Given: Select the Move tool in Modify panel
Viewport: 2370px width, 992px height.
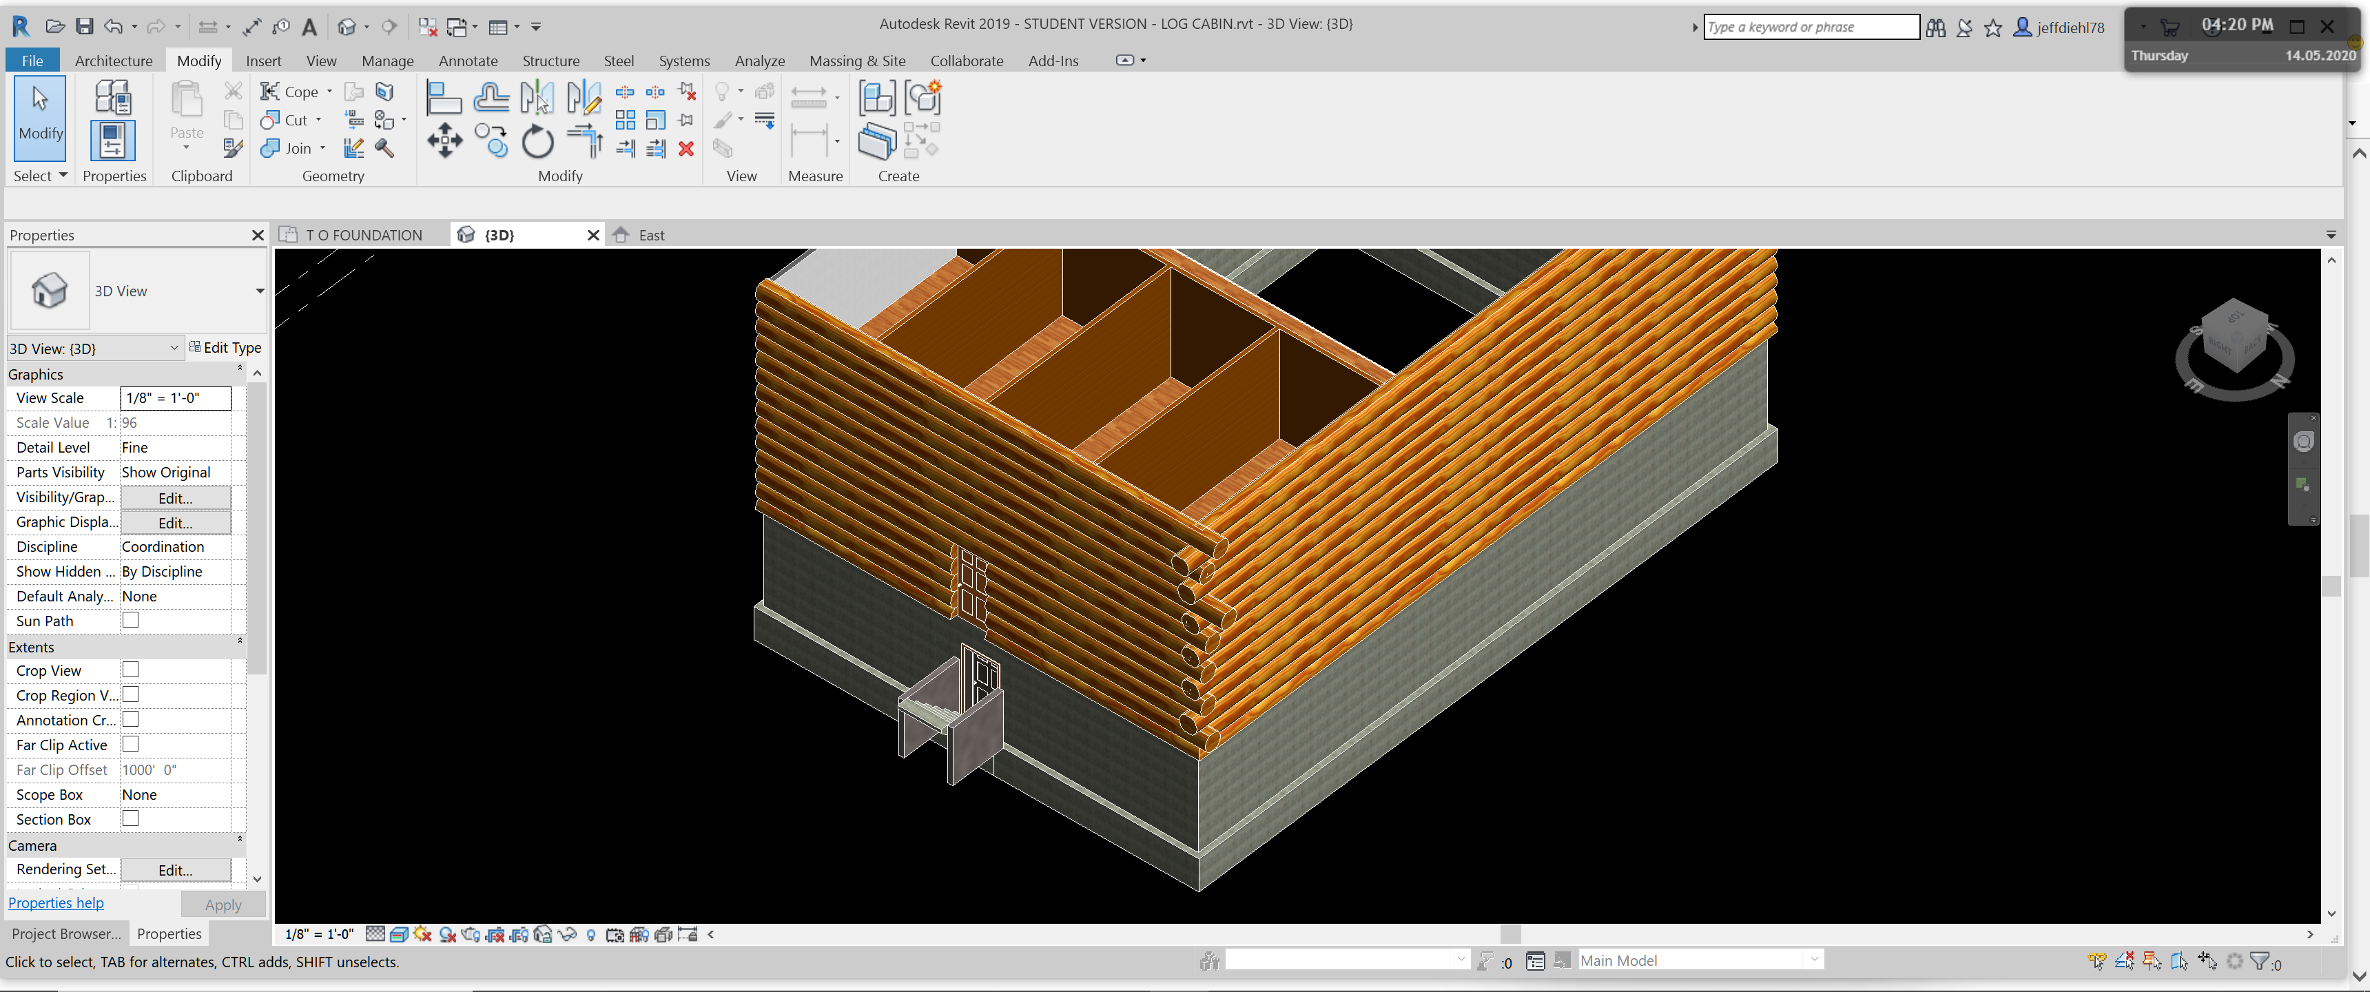Looking at the screenshot, I should [x=444, y=141].
